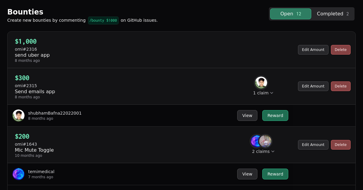Delete the Mic Mute Toggle bounty

pyautogui.click(x=341, y=145)
